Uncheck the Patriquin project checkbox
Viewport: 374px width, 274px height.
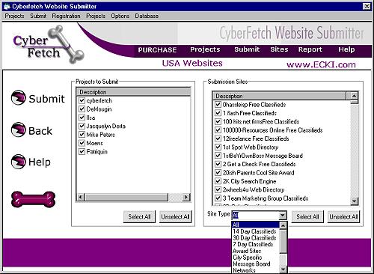[82, 151]
